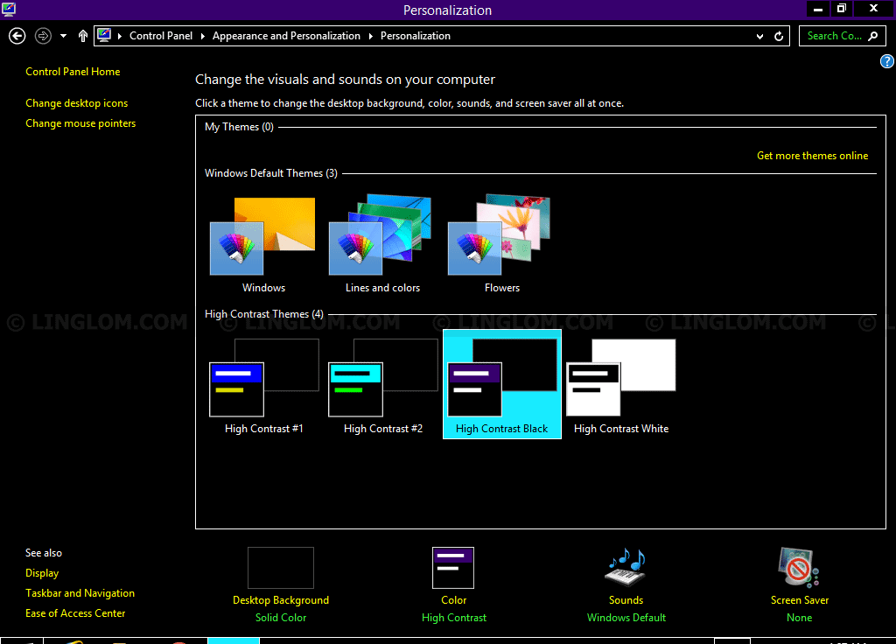Go back with the Back arrow button
This screenshot has height=644, width=896.
click(x=17, y=36)
